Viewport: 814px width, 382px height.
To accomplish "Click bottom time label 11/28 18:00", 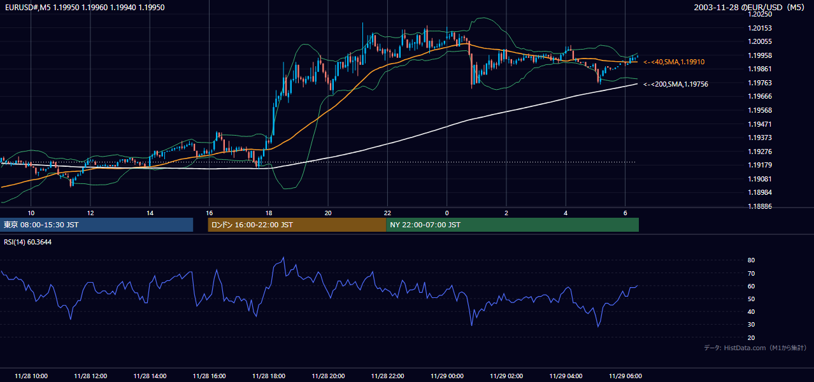I will pyautogui.click(x=269, y=376).
